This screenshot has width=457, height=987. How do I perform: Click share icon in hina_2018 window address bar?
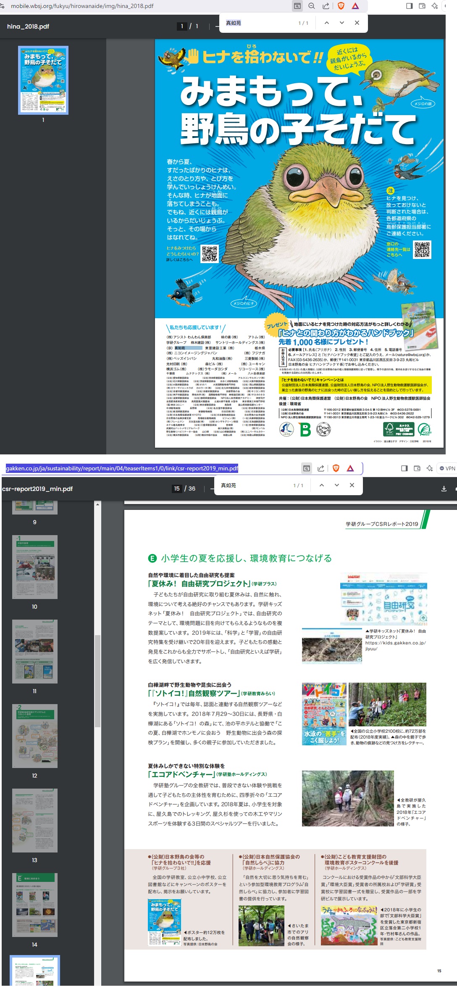pos(326,6)
